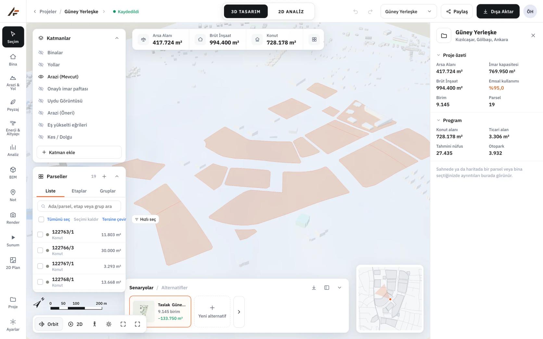Open the BIM tool
Screen dimensions: 543x339
13,173
